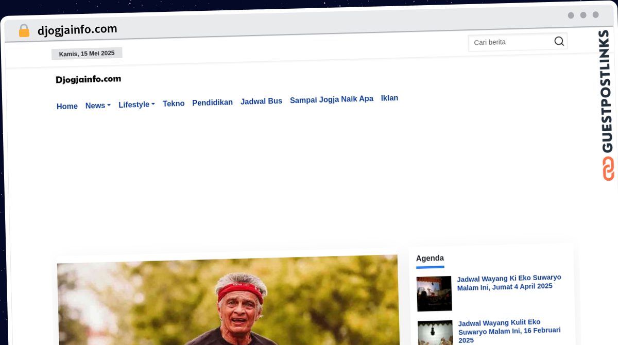Open Jadwal Wayang Ki Eko Suwaryo article
Viewport: 618px width, 345px height.
click(509, 282)
